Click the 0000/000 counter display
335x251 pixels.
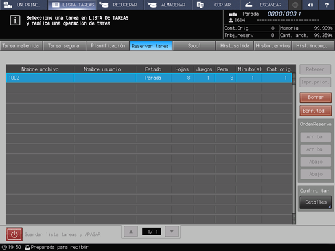[284, 14]
